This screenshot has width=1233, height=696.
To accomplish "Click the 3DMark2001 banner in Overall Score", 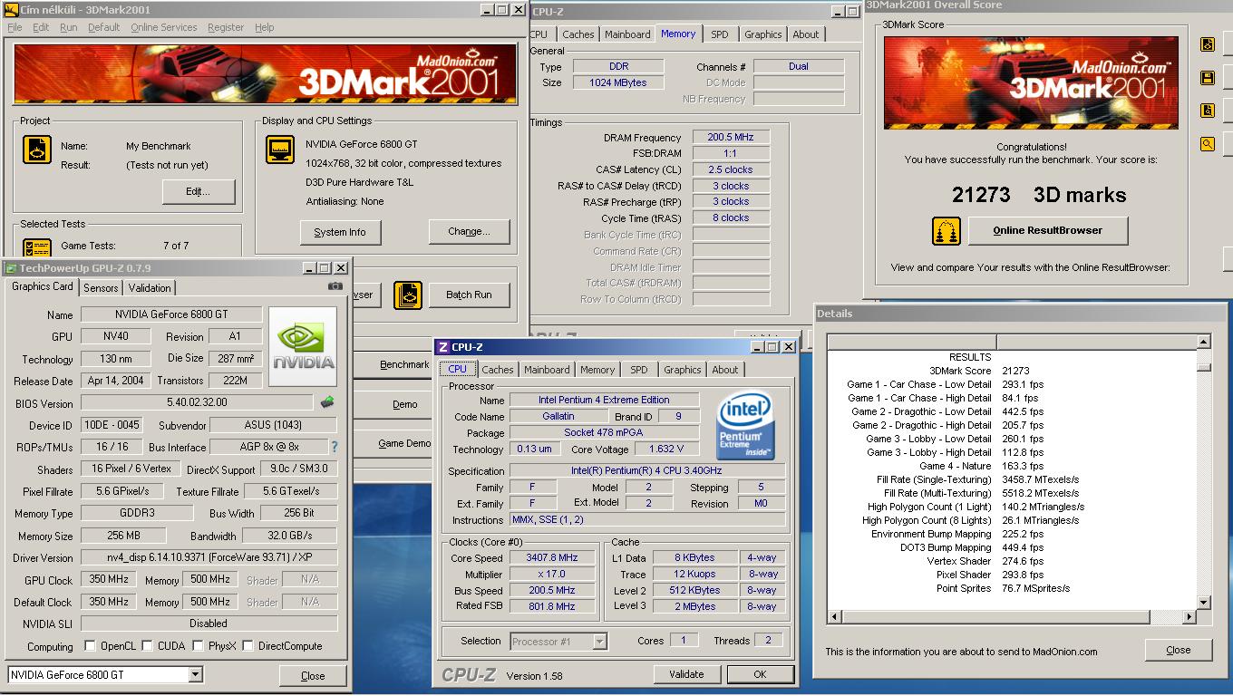I will click(1032, 82).
